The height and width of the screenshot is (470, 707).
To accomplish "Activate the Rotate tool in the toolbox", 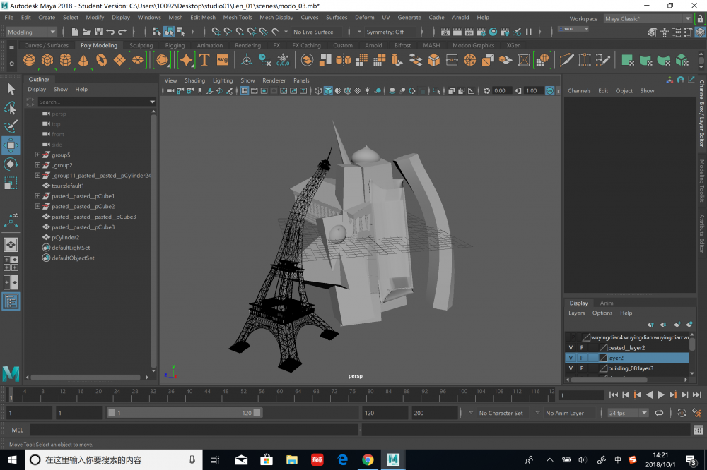I will point(11,164).
